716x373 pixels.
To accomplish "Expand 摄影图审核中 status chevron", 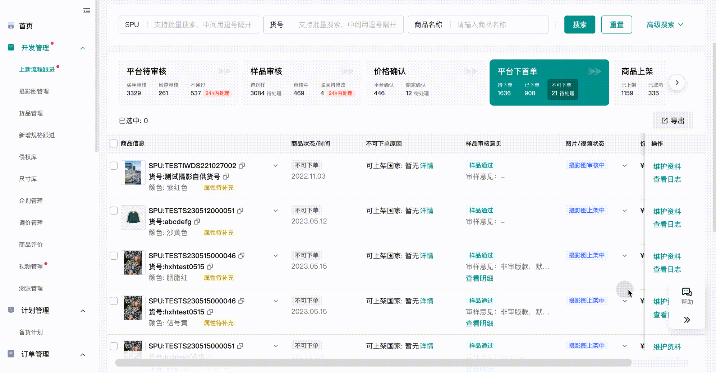I will pyautogui.click(x=625, y=166).
